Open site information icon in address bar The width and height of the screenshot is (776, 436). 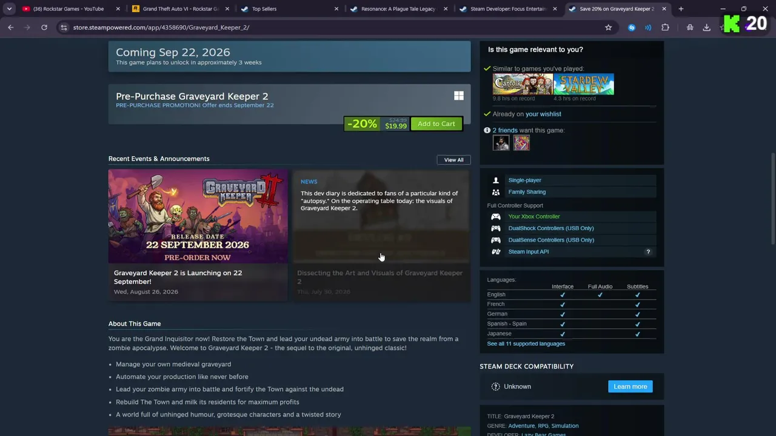pyautogui.click(x=64, y=27)
